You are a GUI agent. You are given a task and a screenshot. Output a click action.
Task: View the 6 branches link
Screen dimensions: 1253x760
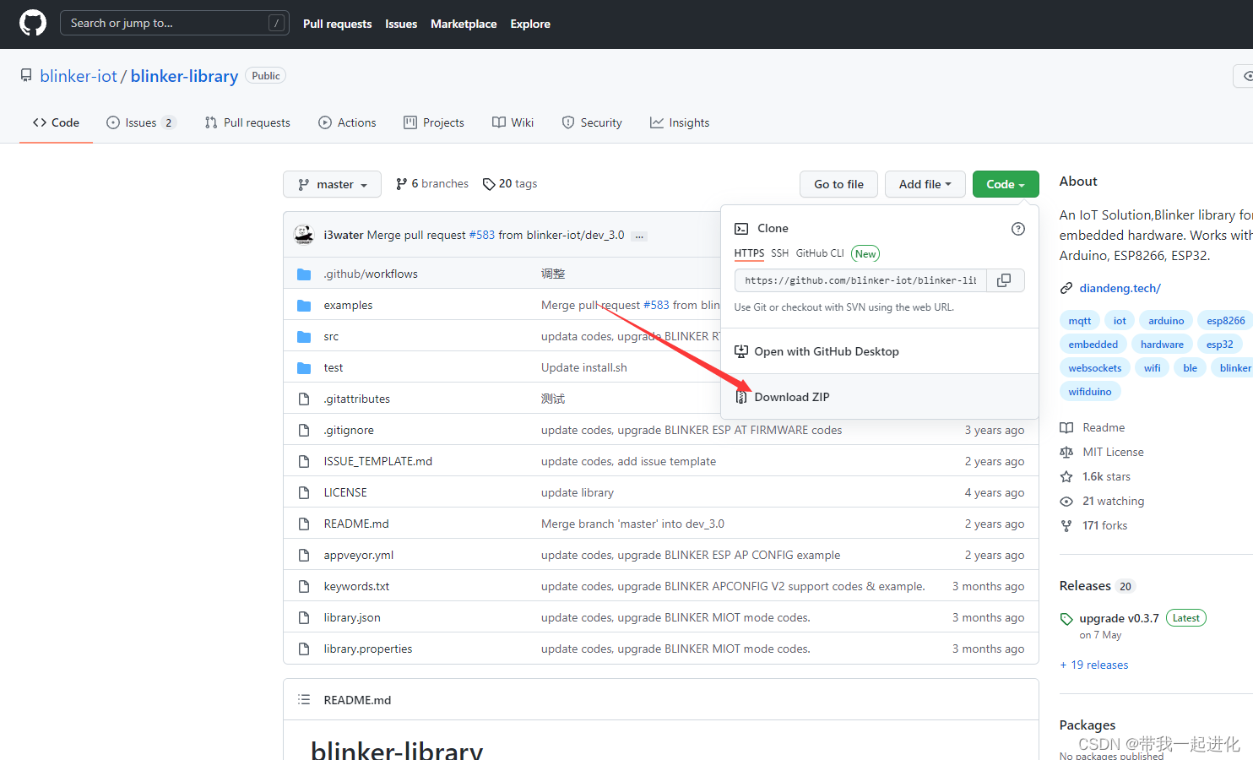click(432, 183)
